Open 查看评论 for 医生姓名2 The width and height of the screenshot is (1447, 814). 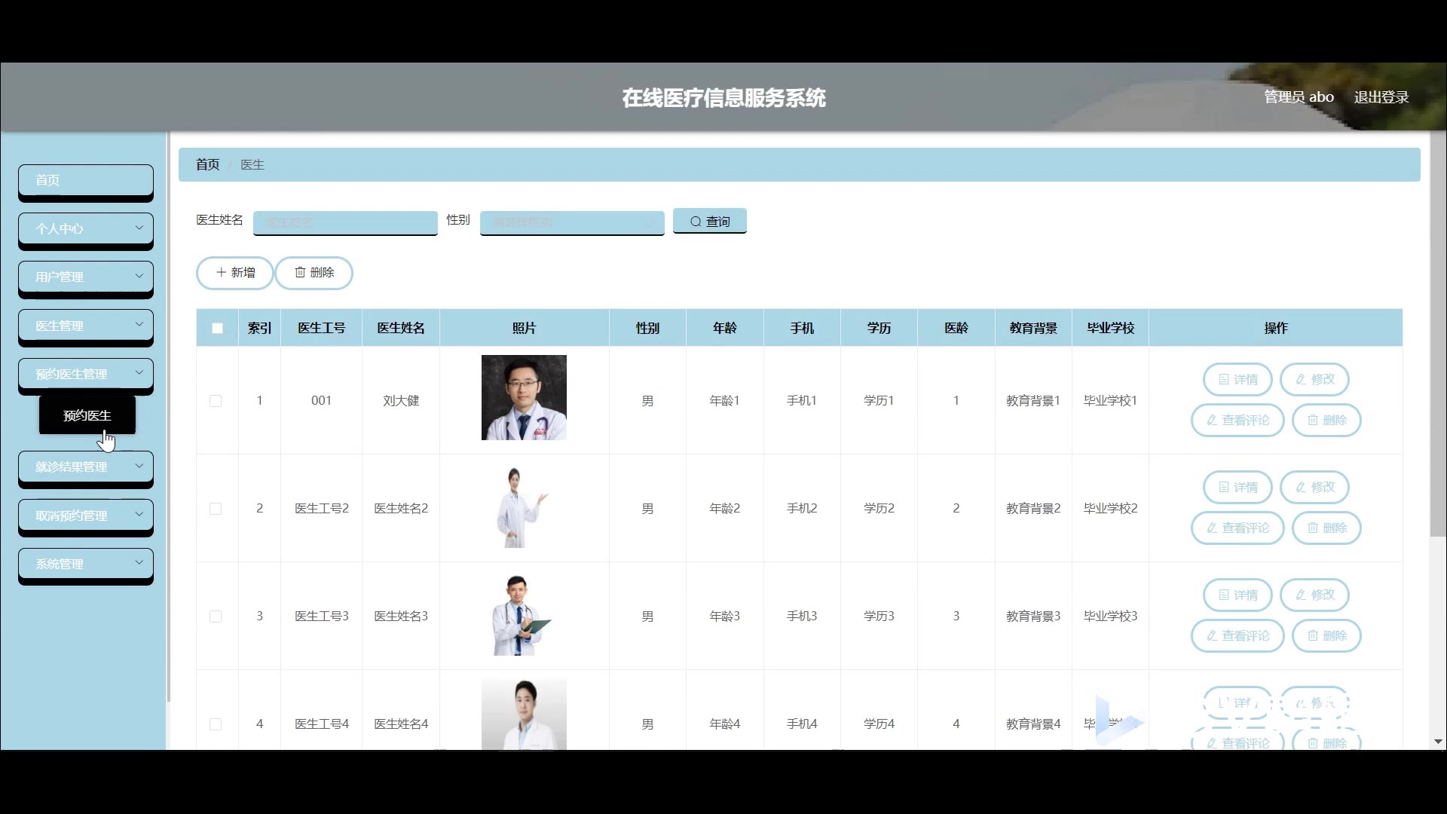tap(1237, 528)
